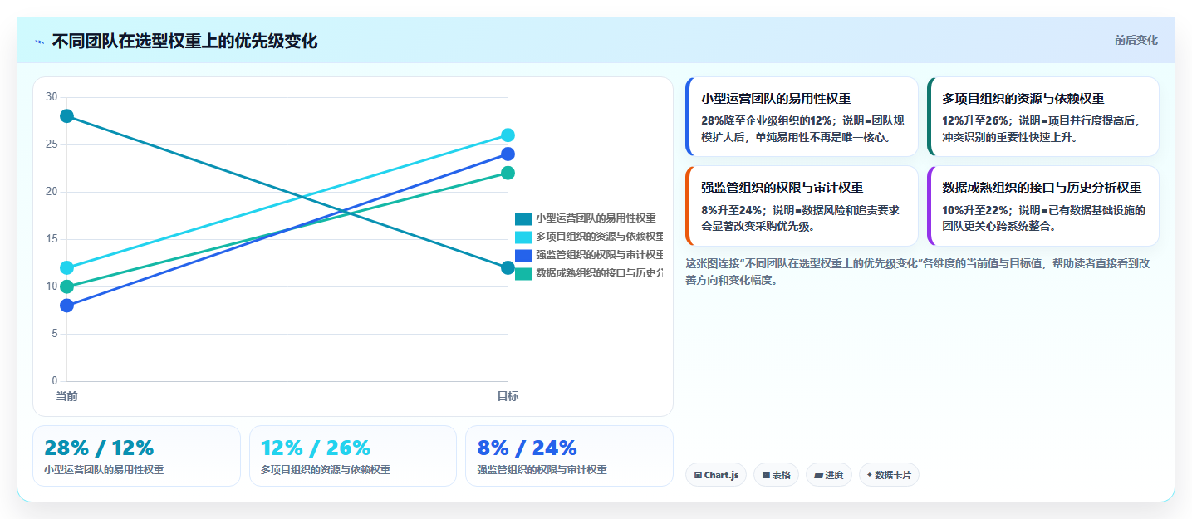1192x519 pixels.
Task: Click the teal data point at 12 on 目标
Action: [508, 267]
